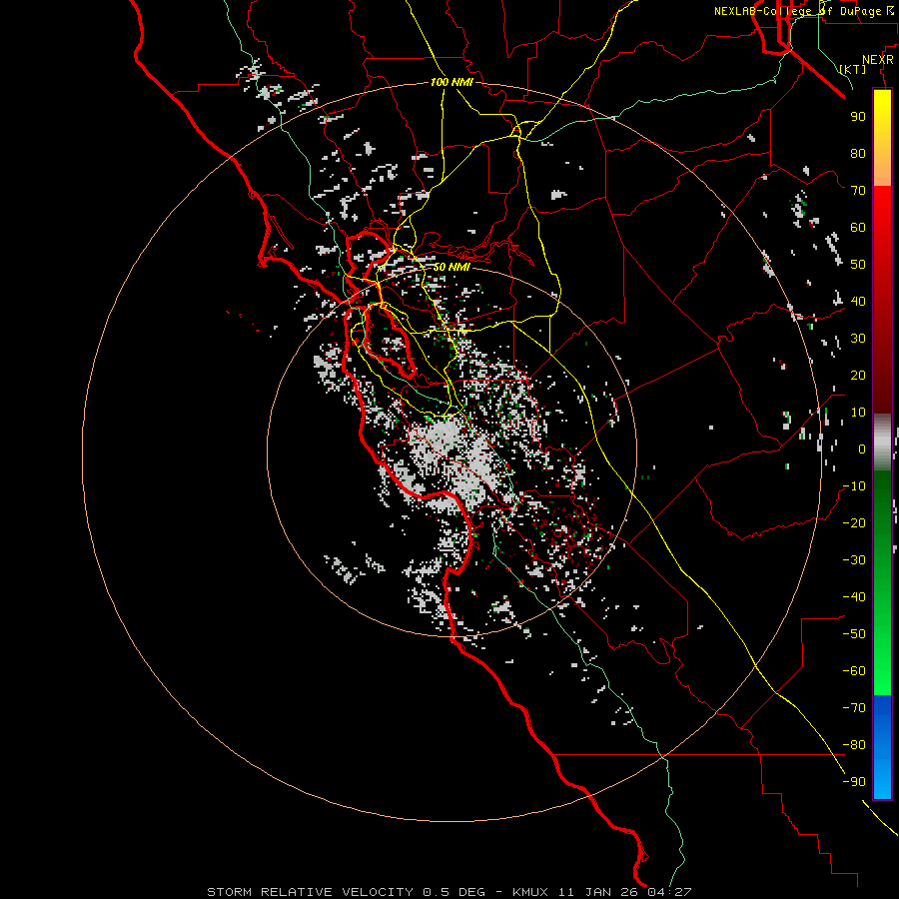
Task: Click the positive "90" scale value
Action: coord(858,117)
